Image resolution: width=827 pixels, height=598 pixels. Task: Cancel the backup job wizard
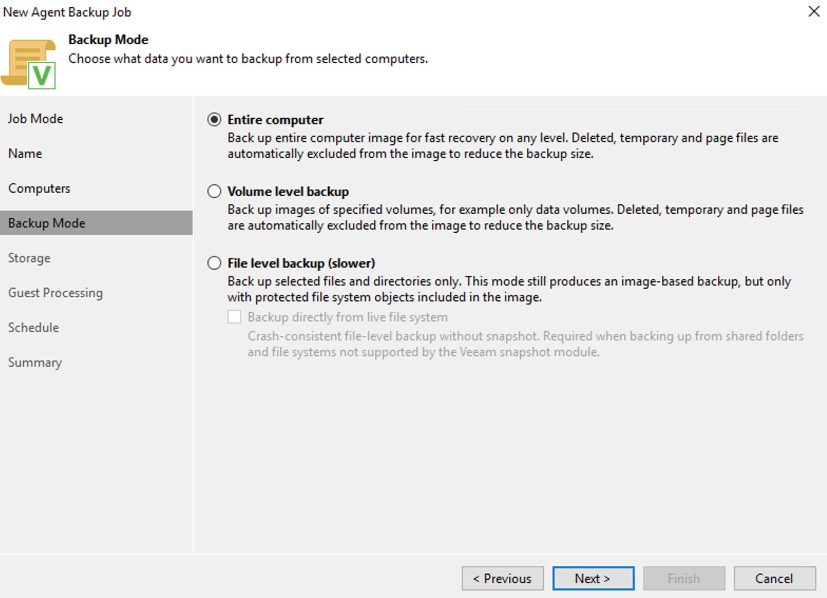coord(775,578)
